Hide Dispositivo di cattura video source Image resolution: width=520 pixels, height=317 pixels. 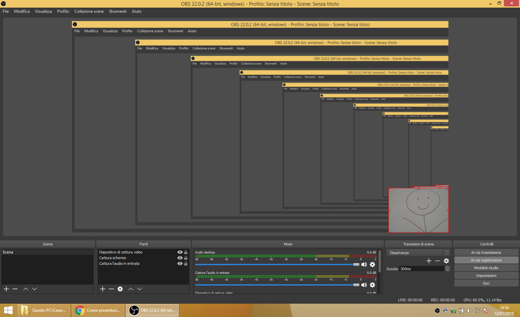pos(180,252)
